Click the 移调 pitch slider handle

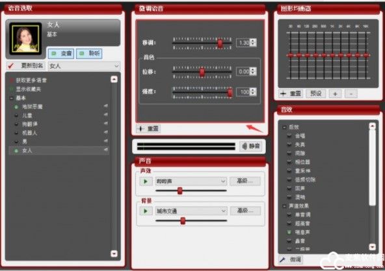click(220, 43)
